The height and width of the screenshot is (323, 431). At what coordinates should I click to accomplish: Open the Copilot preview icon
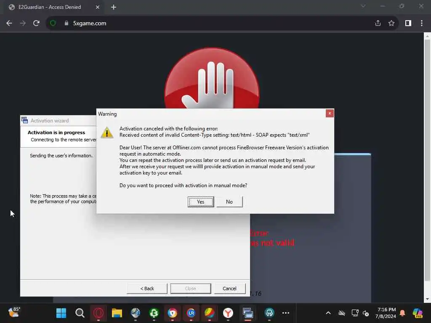coord(418,313)
